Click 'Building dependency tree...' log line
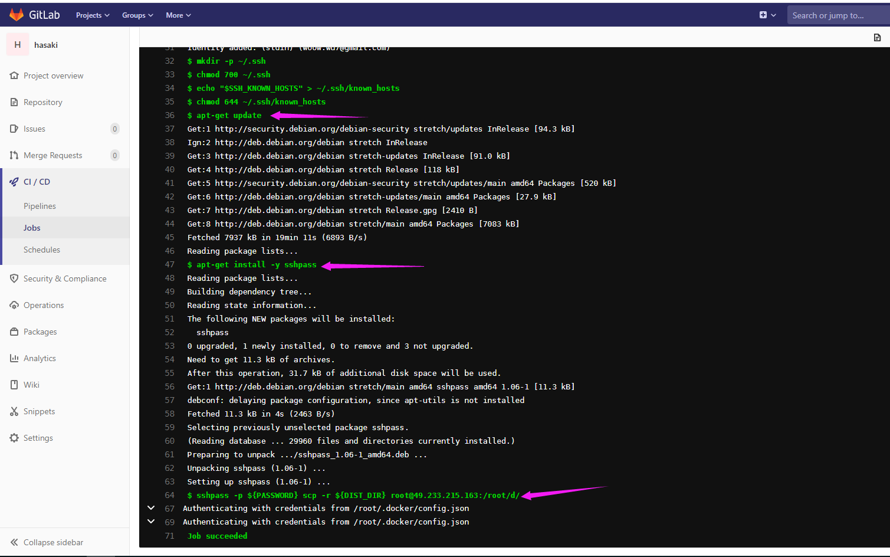The width and height of the screenshot is (890, 557). [x=249, y=291]
